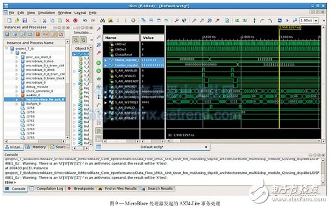Select process :1758 in the tree
This screenshot has width=330, height=208.
coord(30,108)
